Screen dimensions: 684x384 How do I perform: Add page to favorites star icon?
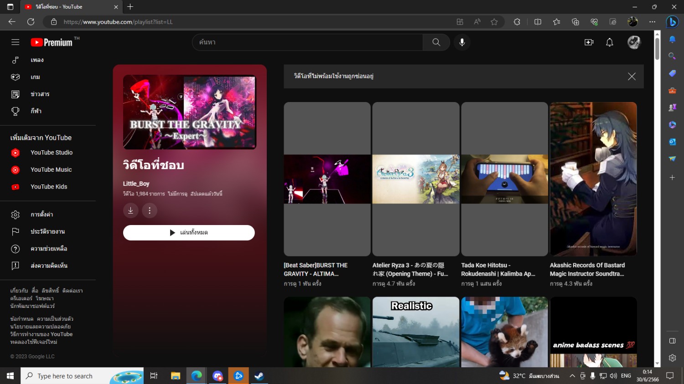[494, 22]
